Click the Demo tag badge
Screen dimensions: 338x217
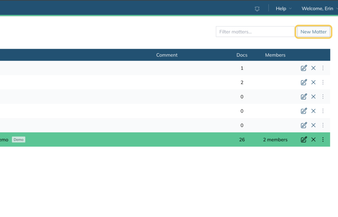pos(18,140)
